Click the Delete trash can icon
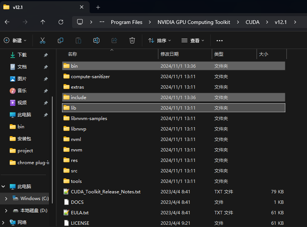This screenshot has height=227, width=307. 132,40
